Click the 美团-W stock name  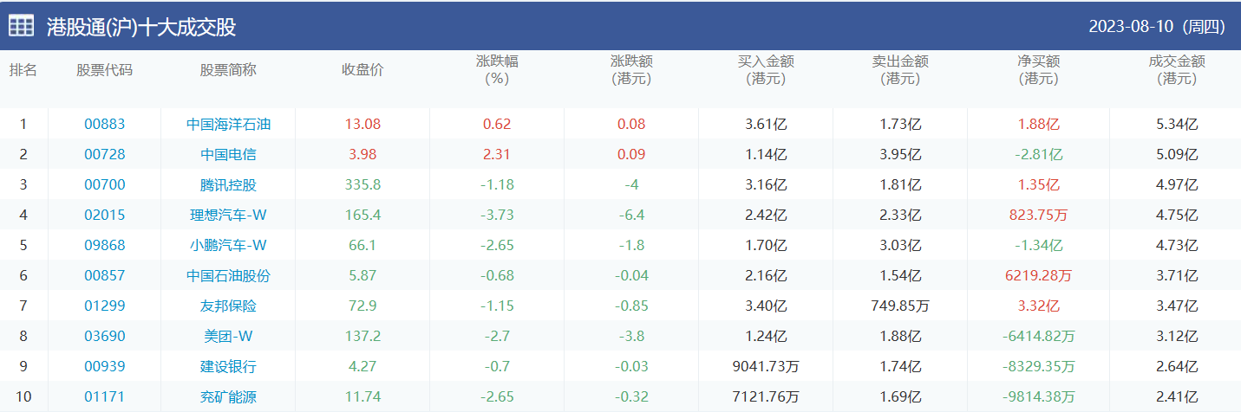pos(228,336)
